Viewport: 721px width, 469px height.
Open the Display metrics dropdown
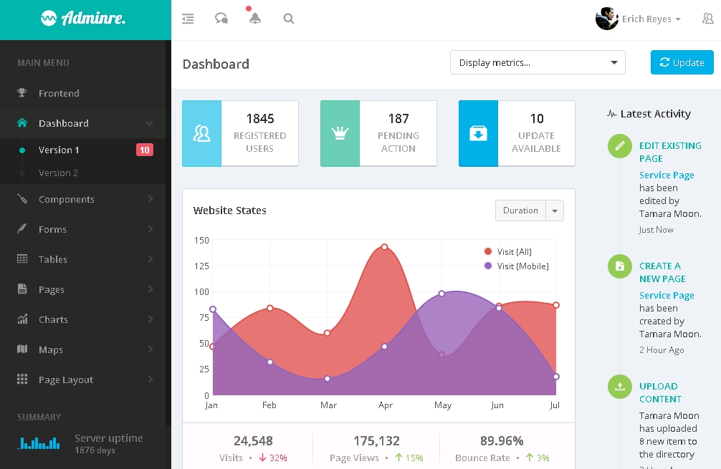tap(538, 63)
